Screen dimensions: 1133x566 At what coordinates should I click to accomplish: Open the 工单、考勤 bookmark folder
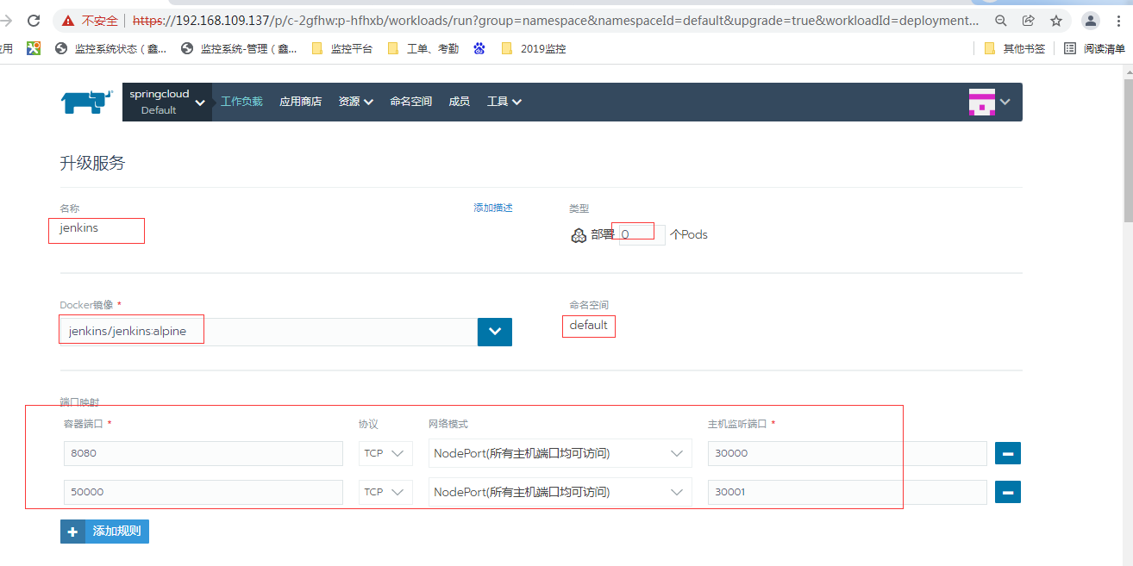pyautogui.click(x=423, y=49)
